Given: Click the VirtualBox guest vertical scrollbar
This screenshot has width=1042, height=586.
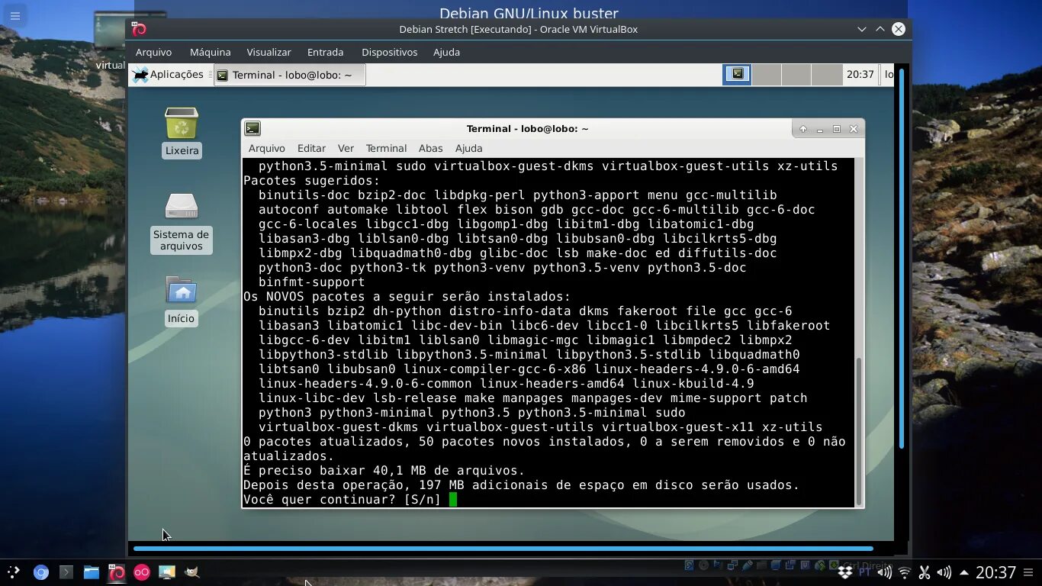Looking at the screenshot, I should pos(902,258).
